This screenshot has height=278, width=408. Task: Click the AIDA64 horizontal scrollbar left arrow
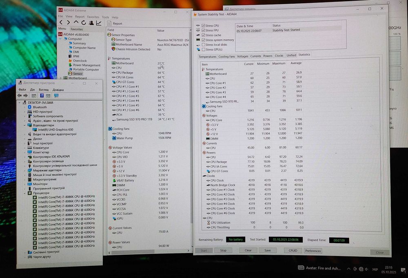[109, 253]
